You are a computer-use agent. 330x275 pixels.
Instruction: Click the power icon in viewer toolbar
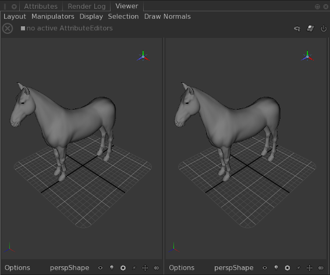324,29
